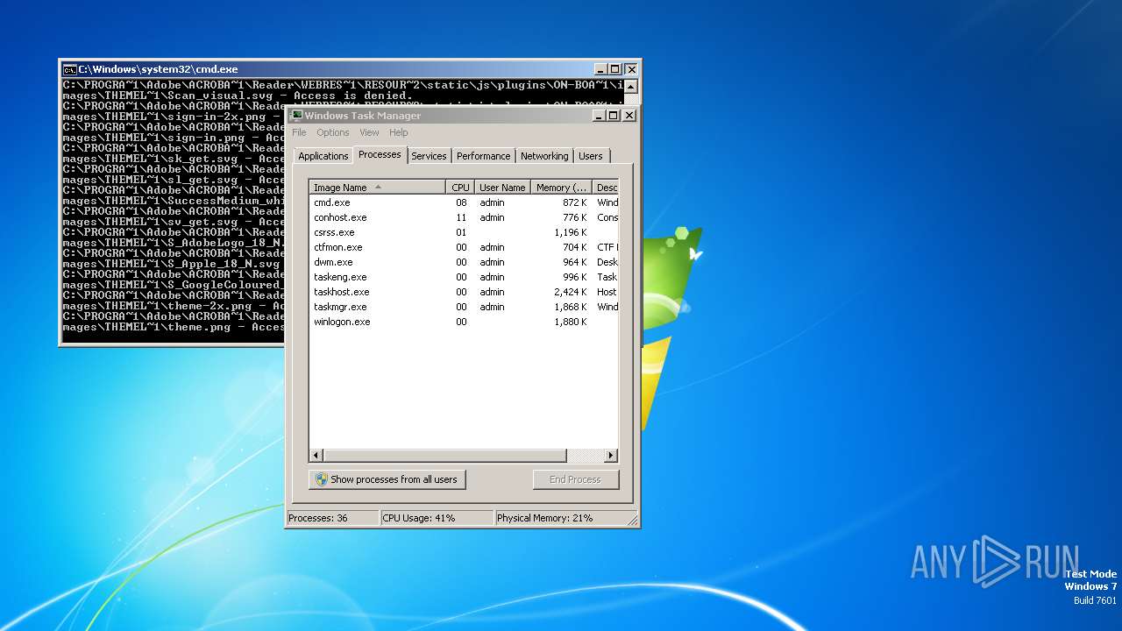Sort by the Memory column header
Screen dimensions: 1122x631
pyautogui.click(x=561, y=188)
